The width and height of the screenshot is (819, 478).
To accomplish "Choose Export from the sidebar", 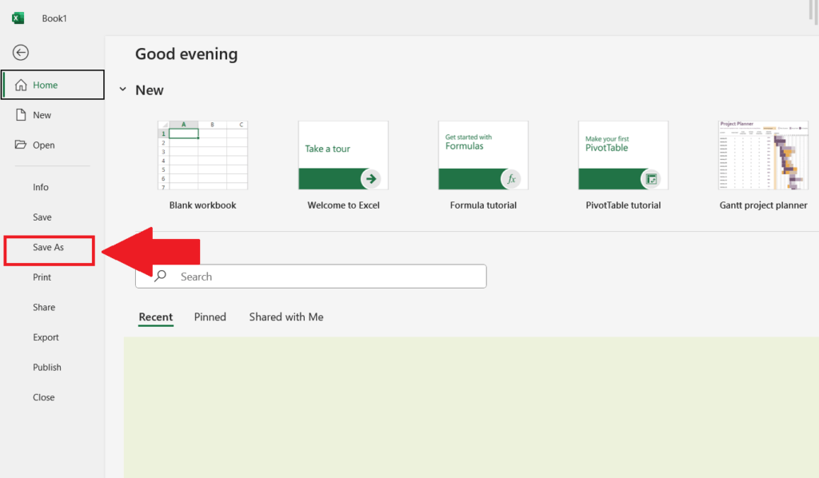I will [x=46, y=337].
